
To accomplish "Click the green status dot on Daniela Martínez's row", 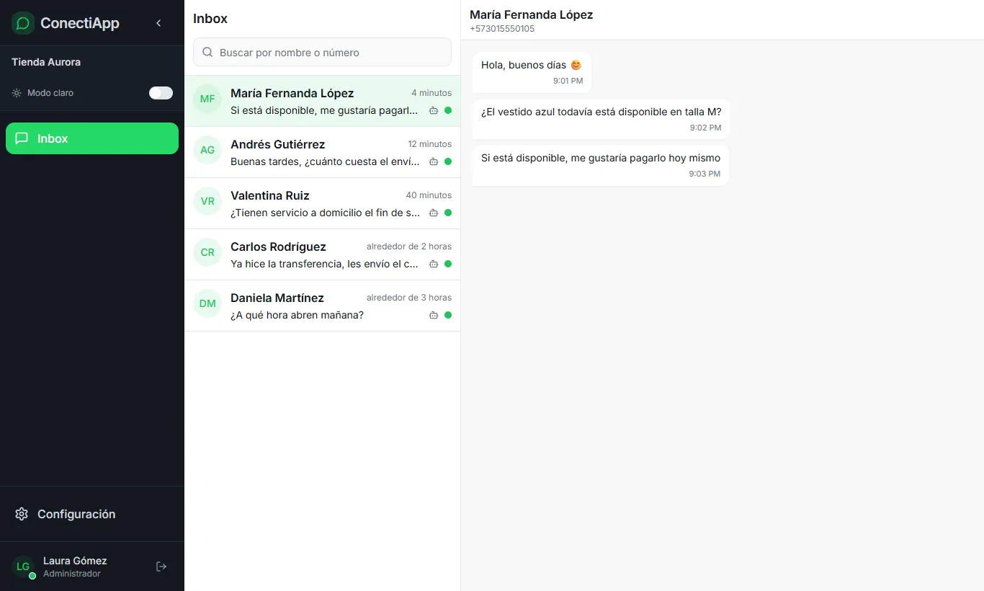I will (448, 315).
